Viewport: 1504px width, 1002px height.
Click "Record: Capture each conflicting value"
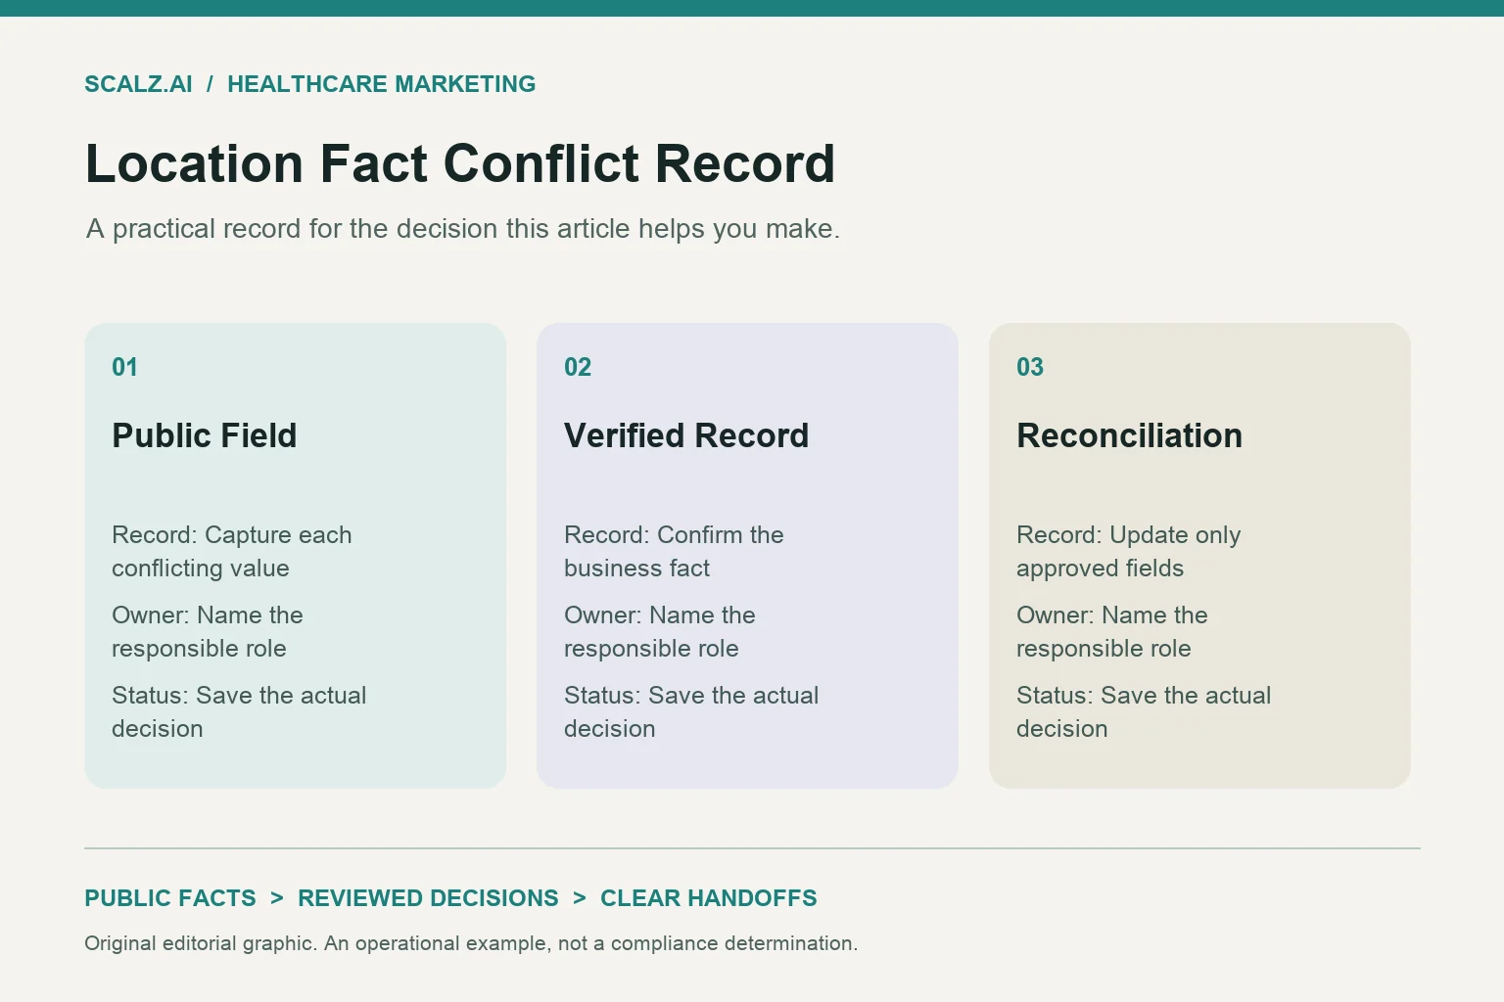click(x=231, y=552)
